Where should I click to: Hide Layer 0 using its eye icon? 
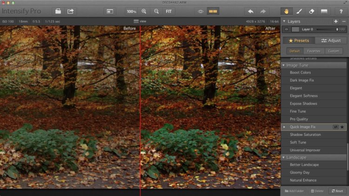tap(287, 29)
